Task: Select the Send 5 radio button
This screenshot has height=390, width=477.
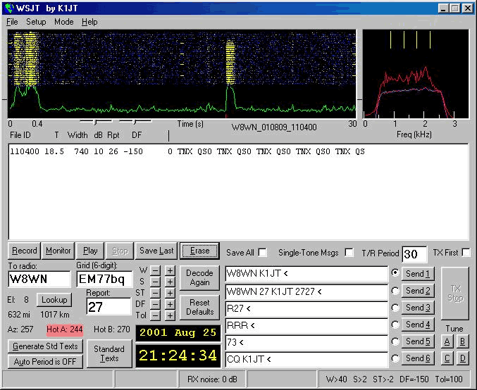Action: point(395,341)
